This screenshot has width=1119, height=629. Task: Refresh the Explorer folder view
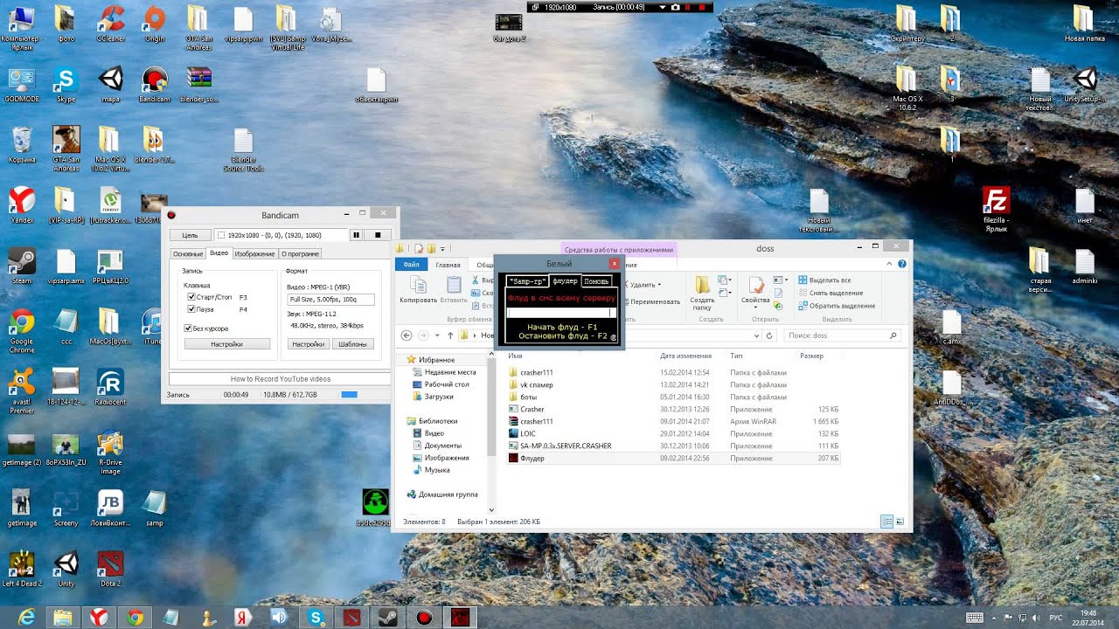(768, 335)
